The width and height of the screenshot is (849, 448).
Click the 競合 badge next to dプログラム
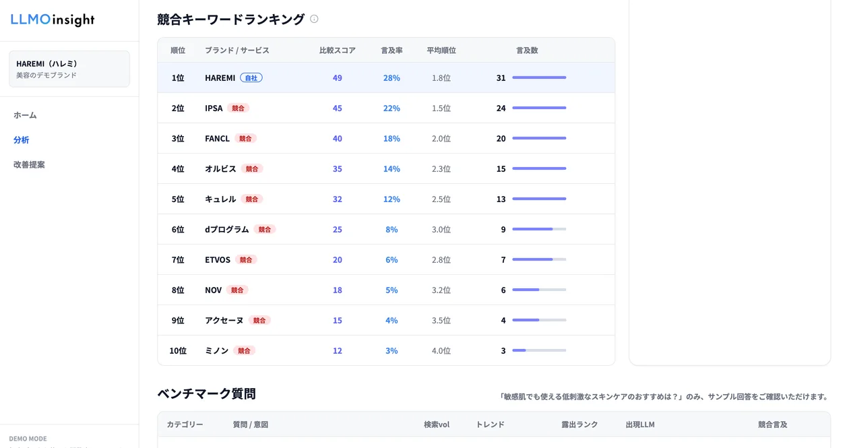point(265,229)
